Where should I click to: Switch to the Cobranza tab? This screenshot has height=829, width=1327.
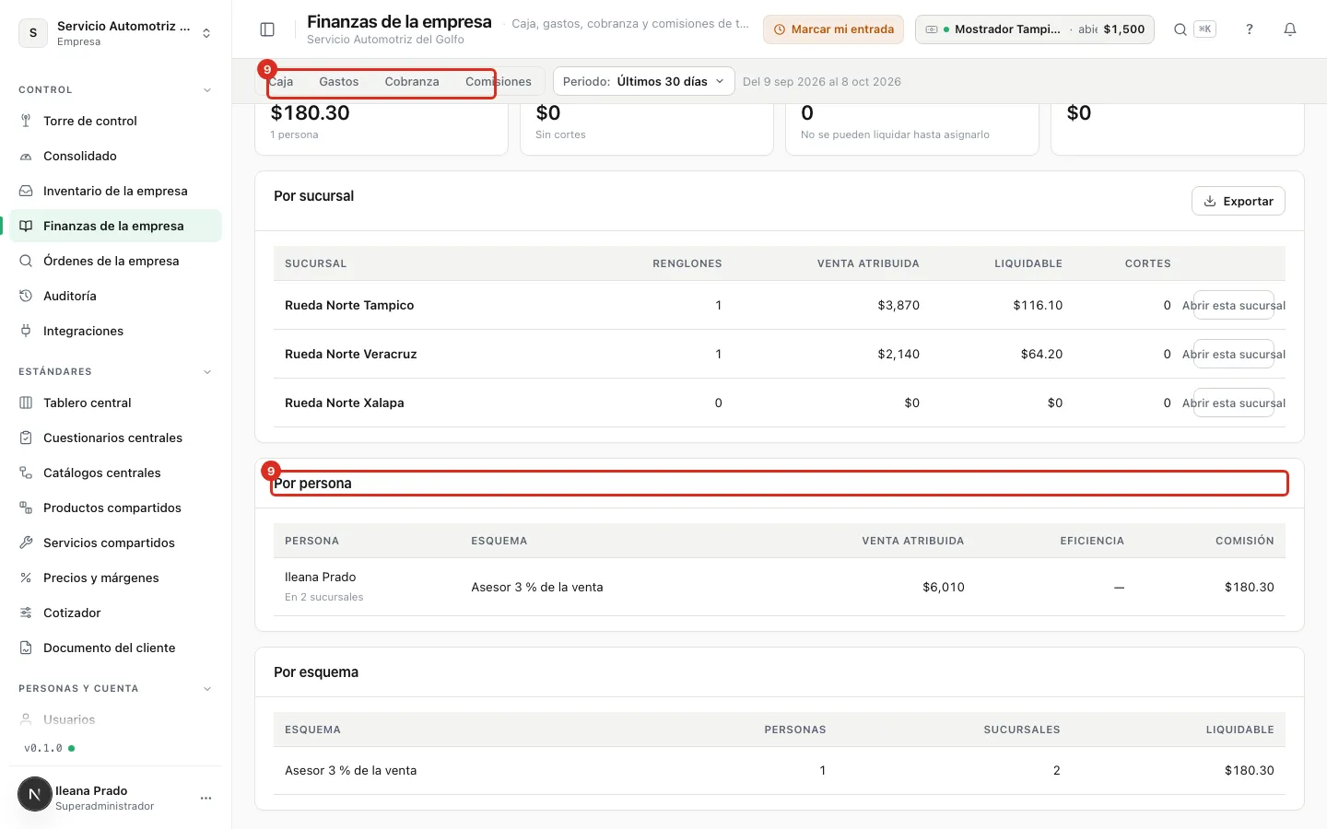(x=412, y=81)
